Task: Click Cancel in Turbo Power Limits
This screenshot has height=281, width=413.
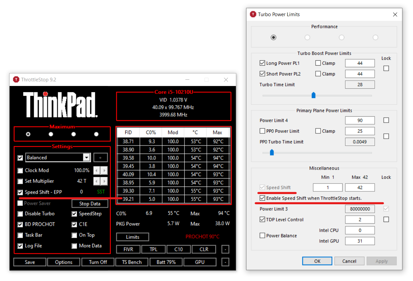Action: [x=349, y=261]
